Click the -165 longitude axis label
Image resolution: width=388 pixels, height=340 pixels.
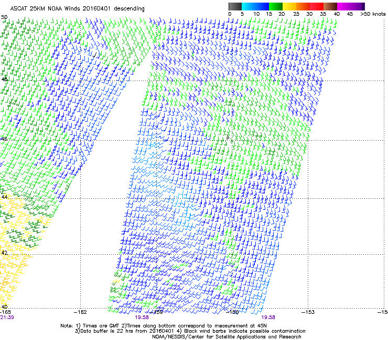click(5, 312)
